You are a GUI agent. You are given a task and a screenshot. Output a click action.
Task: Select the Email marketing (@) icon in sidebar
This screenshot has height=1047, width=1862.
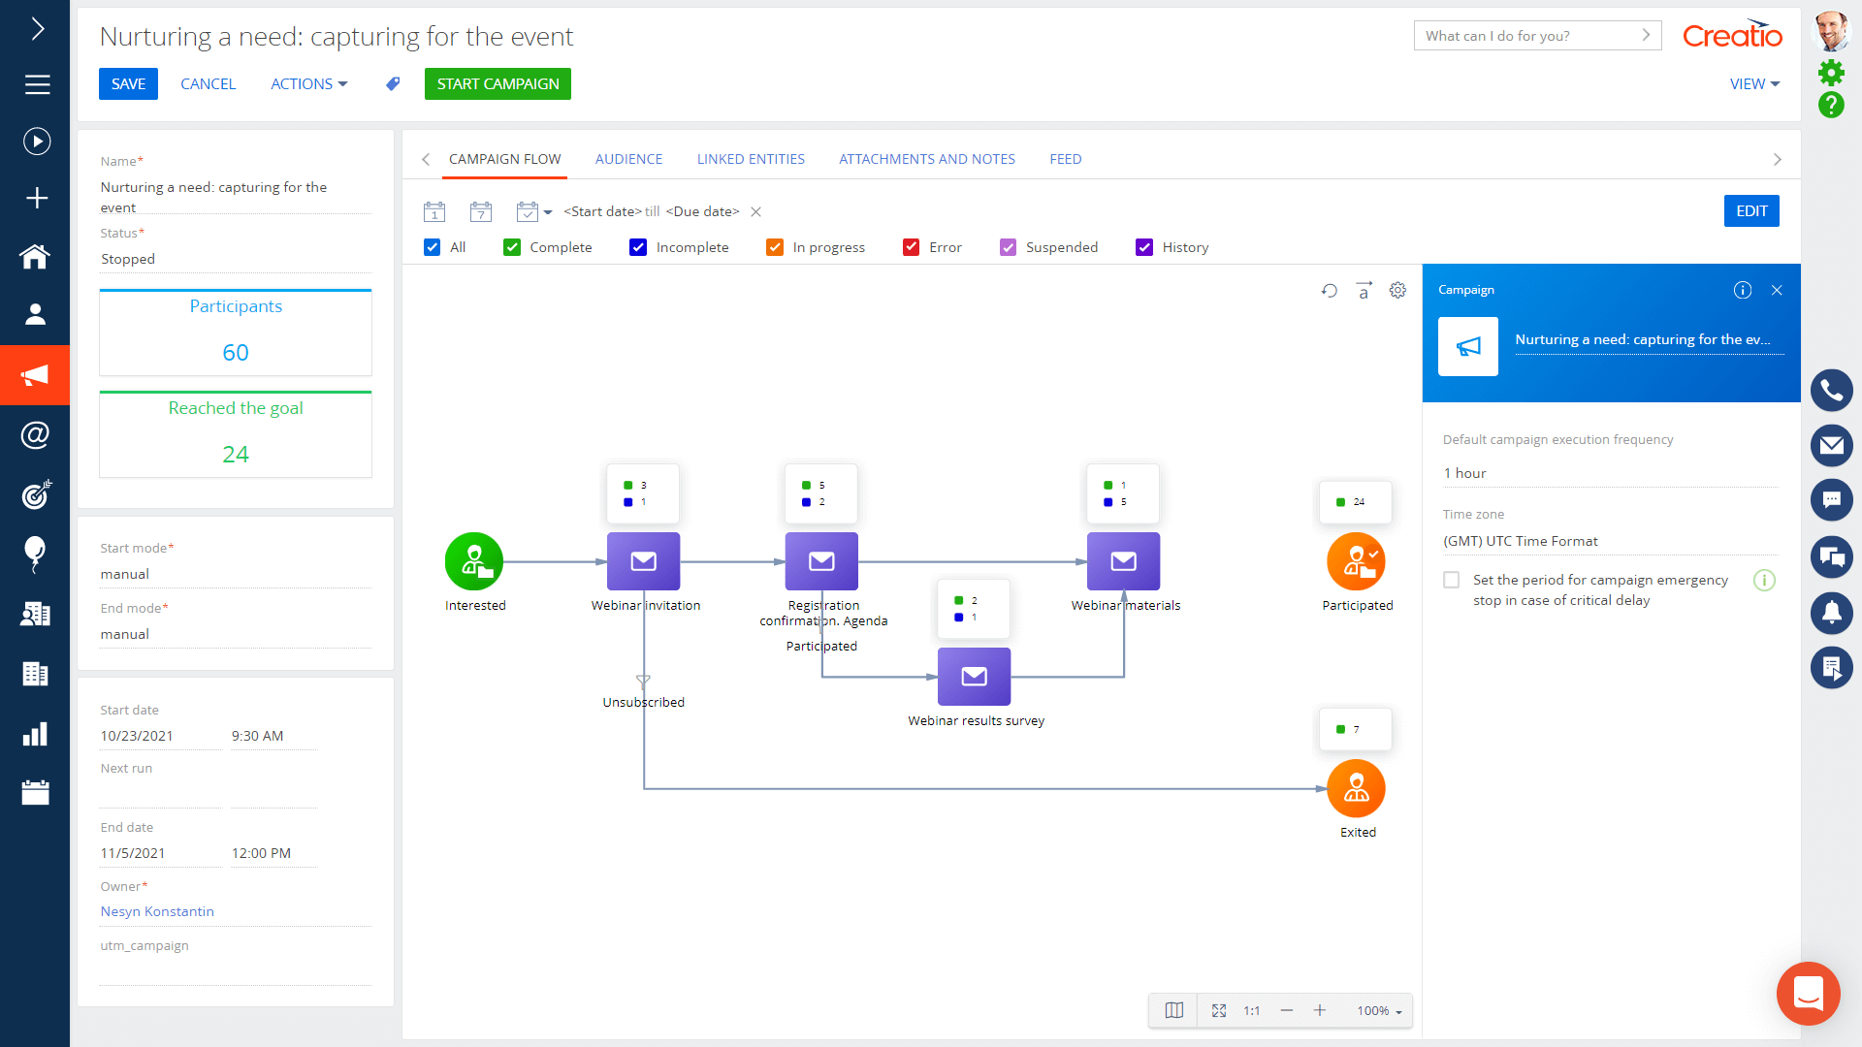click(x=35, y=435)
